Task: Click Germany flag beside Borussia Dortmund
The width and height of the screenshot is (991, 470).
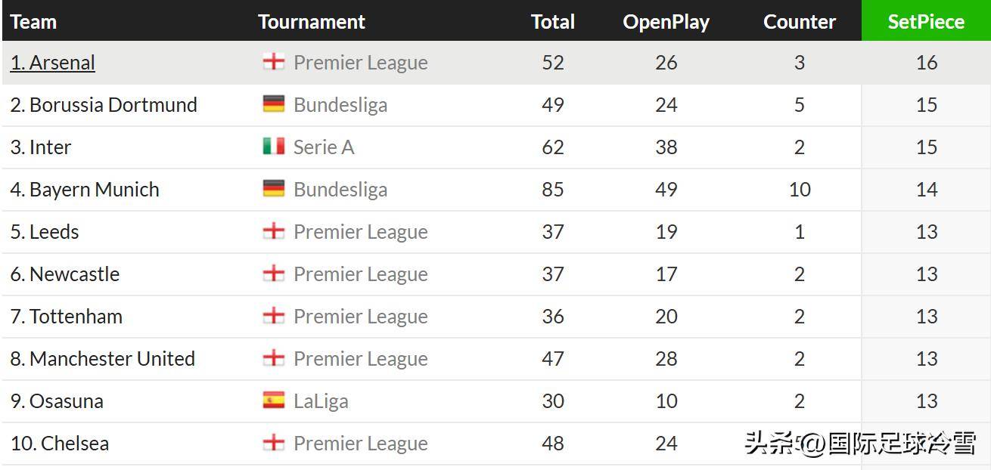Action: pyautogui.click(x=273, y=104)
